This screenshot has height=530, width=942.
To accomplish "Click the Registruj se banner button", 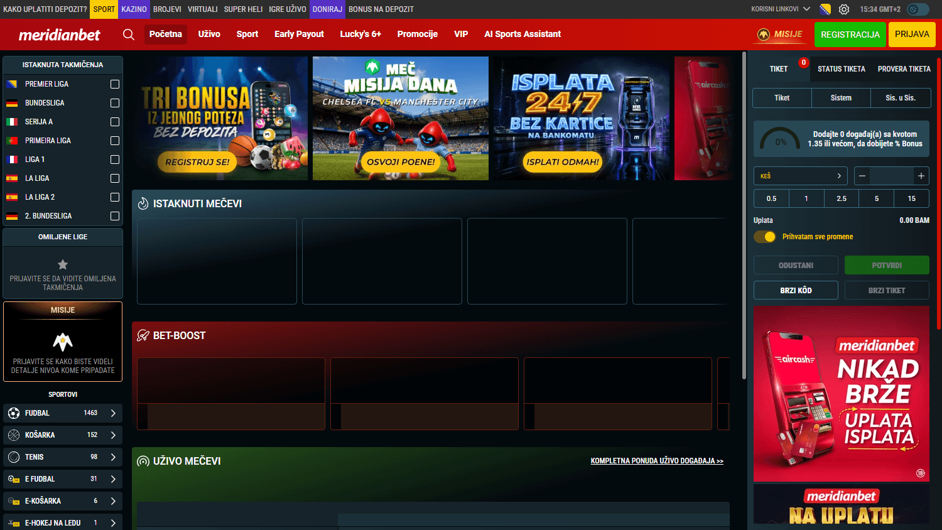I will pyautogui.click(x=197, y=162).
